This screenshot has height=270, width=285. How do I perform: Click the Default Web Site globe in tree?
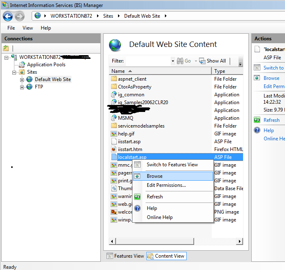[x=30, y=79]
